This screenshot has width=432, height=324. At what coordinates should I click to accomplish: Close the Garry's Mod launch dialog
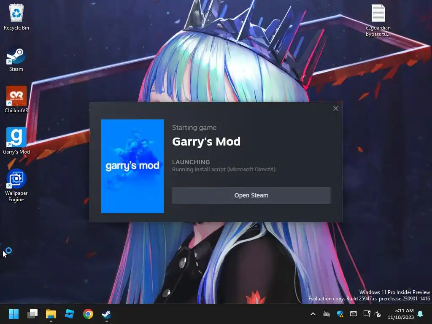click(335, 108)
